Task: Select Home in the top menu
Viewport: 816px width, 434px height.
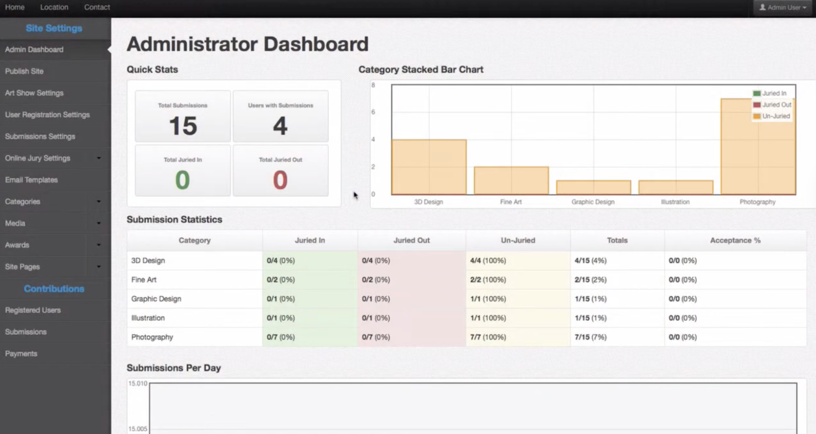Action: coord(14,7)
